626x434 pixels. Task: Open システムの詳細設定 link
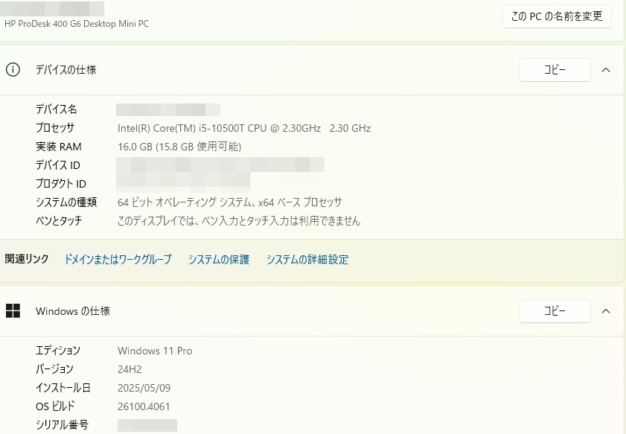307,260
